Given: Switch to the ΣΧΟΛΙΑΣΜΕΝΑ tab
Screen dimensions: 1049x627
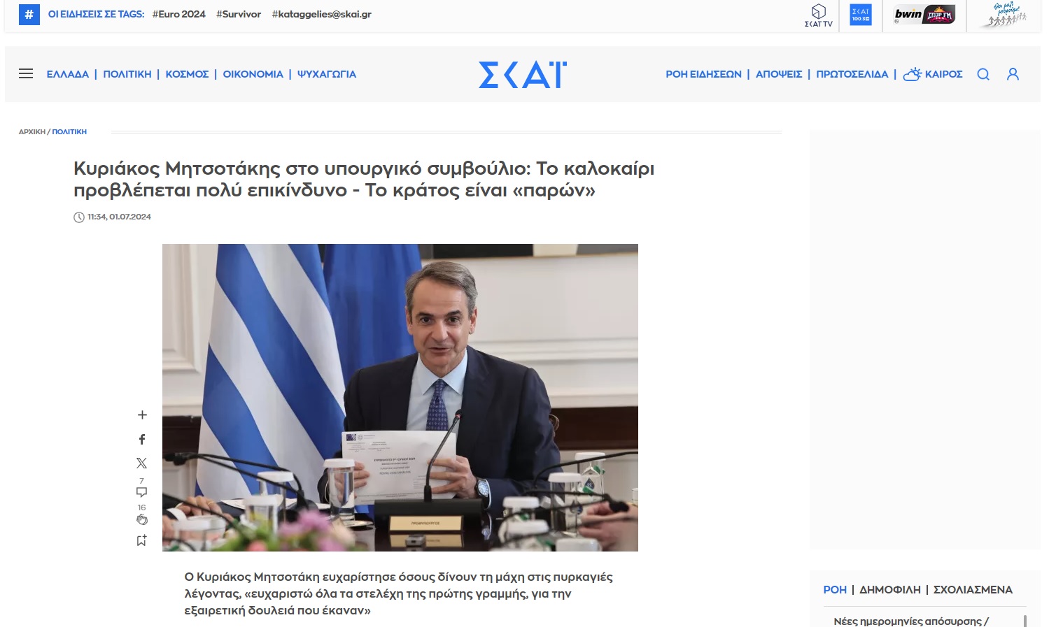Looking at the screenshot, I should [x=973, y=590].
